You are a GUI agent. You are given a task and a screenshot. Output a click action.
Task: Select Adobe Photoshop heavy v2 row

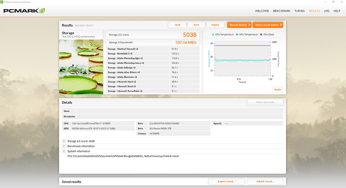coord(153,63)
